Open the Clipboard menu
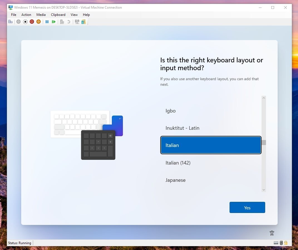Viewport: 298px width, 250px height. [58, 15]
